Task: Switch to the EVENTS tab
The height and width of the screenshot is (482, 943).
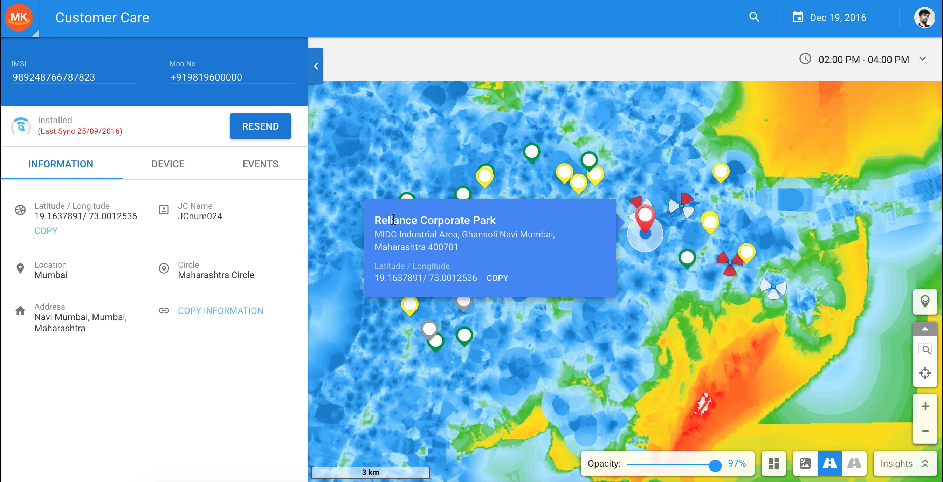Action: [260, 164]
